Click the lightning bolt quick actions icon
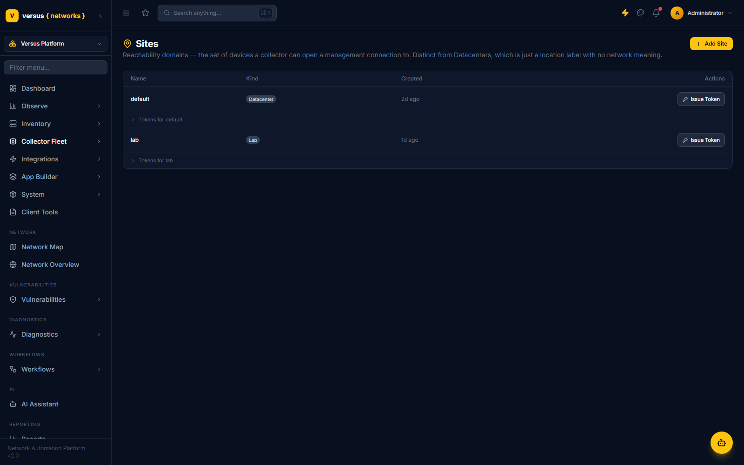Screen dimensions: 744x465 point(625,13)
